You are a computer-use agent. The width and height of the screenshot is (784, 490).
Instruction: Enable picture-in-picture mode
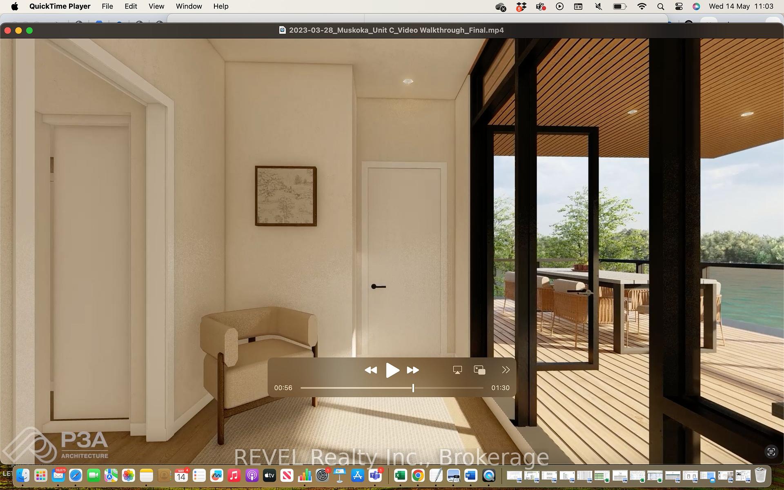(479, 370)
